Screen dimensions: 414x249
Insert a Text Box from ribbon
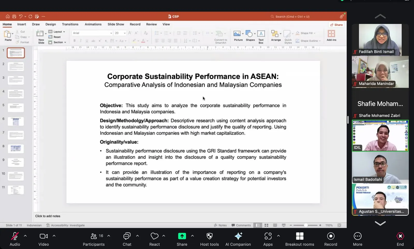261,34
